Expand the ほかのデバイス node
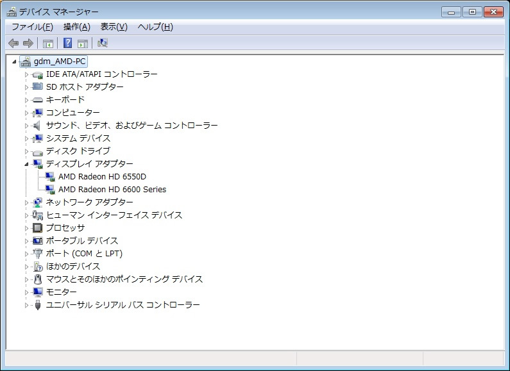This screenshot has height=371, width=510. tap(27, 267)
